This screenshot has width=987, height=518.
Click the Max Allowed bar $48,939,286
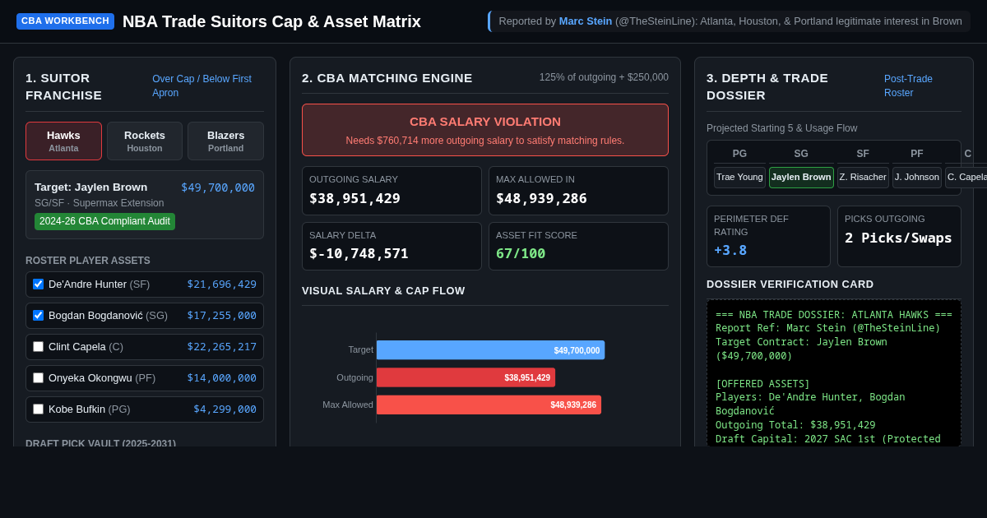pyautogui.click(x=489, y=405)
